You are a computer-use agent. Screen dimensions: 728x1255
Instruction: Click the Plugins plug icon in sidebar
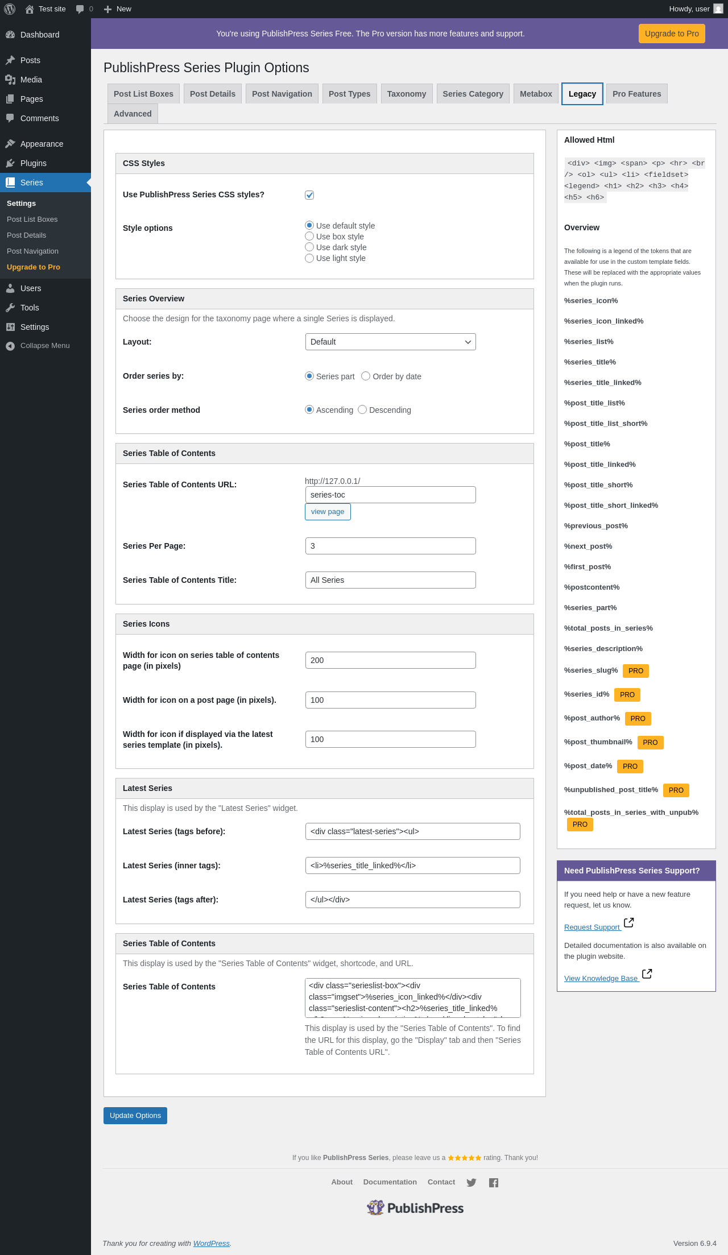coord(10,163)
